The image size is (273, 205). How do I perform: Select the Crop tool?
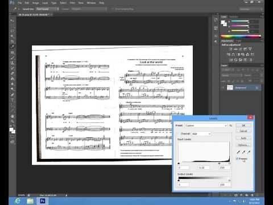(x=12, y=42)
